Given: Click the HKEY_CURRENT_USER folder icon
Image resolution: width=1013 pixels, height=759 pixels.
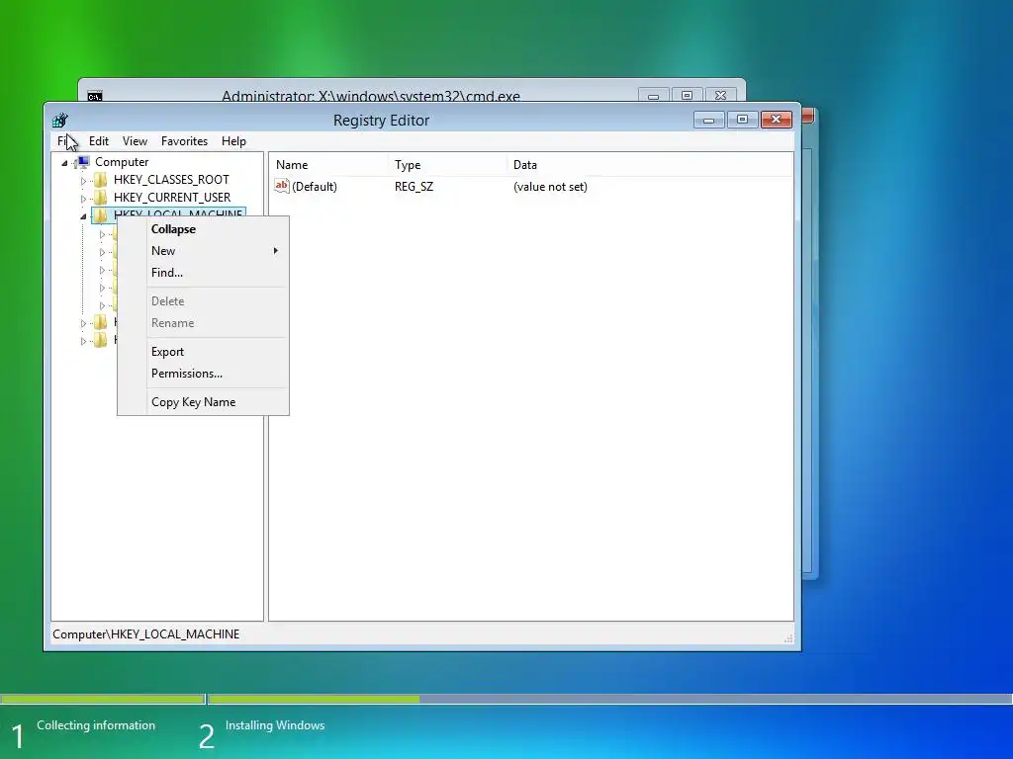Looking at the screenshot, I should click(100, 197).
